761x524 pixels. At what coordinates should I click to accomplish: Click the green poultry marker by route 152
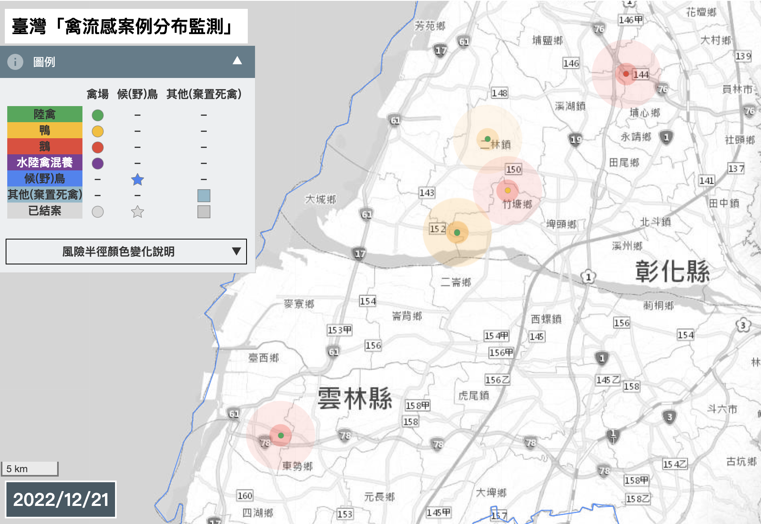457,233
